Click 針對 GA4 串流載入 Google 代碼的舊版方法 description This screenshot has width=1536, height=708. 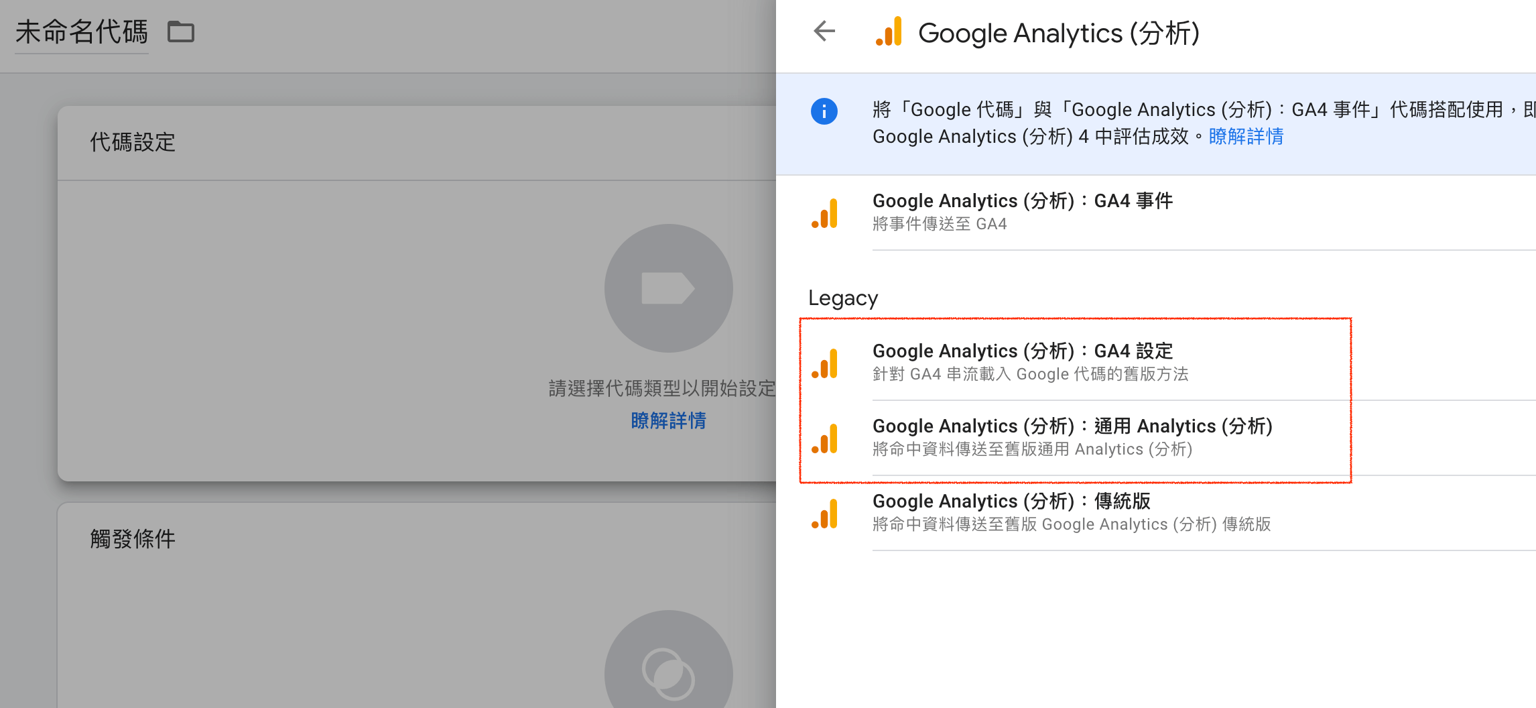[x=1031, y=374]
